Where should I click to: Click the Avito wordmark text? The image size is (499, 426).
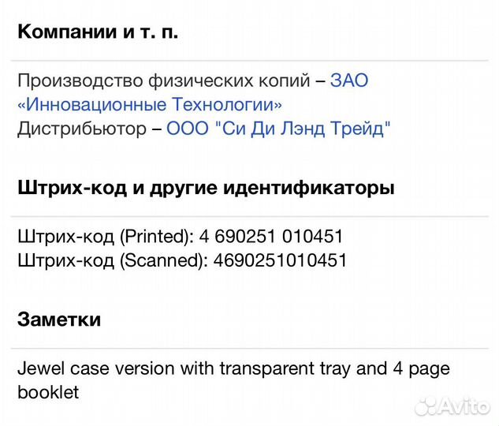(464, 407)
